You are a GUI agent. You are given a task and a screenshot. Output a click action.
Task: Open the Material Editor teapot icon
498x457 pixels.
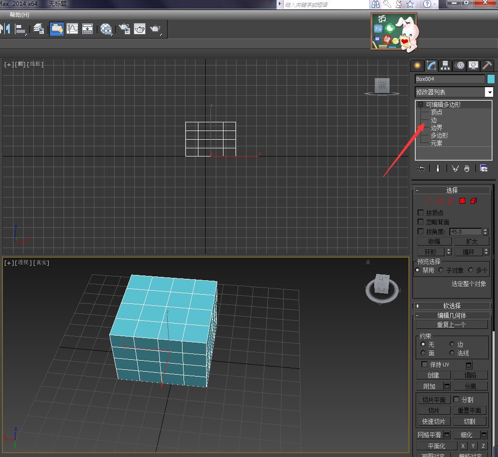point(140,28)
